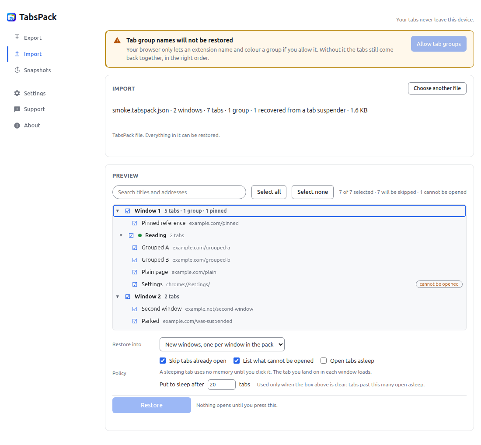Click the Snapshots clock icon
Screen dimensions: 481x445
[17, 70]
